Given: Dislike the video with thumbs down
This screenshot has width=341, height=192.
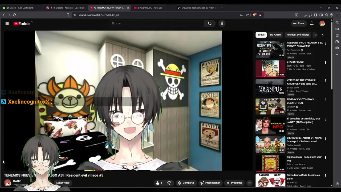Looking at the screenshot, I should click(169, 183).
